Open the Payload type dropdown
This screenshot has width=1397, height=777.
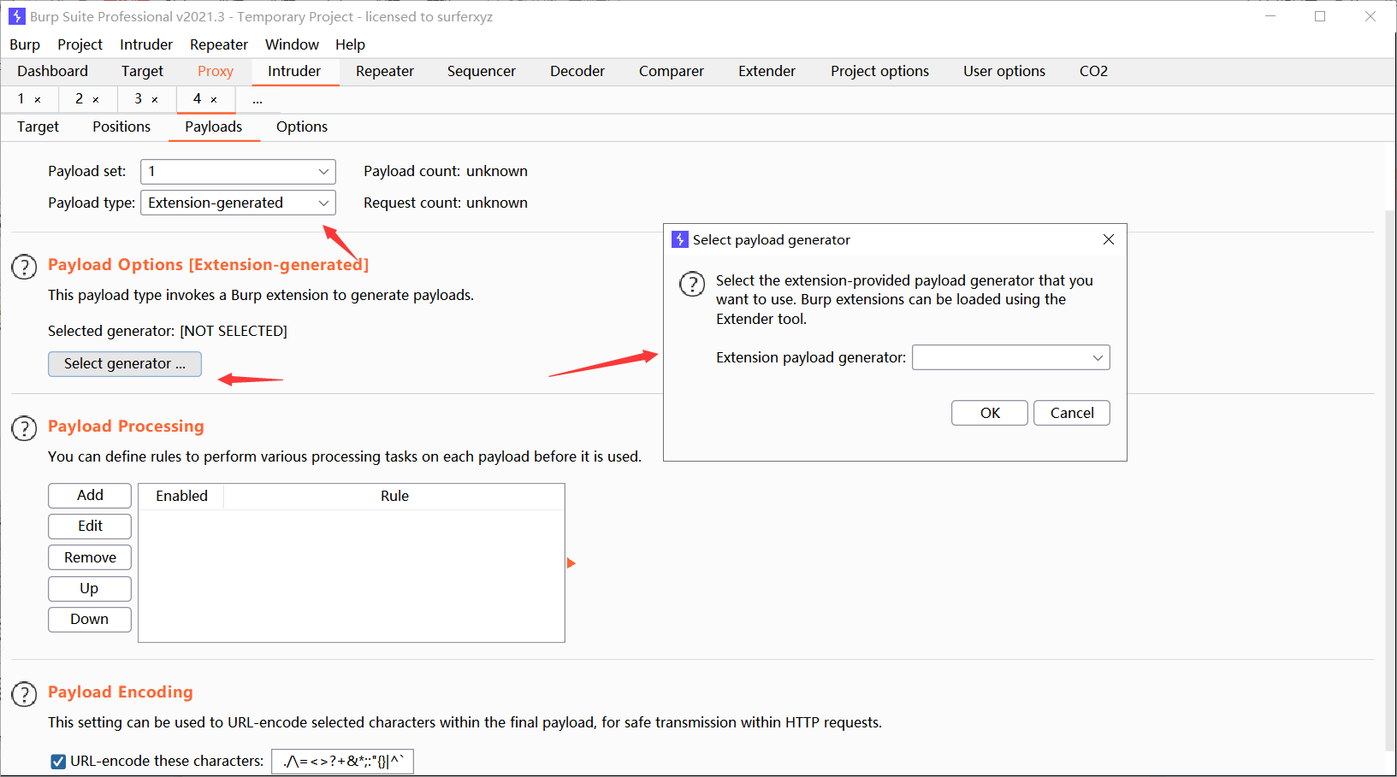[238, 203]
